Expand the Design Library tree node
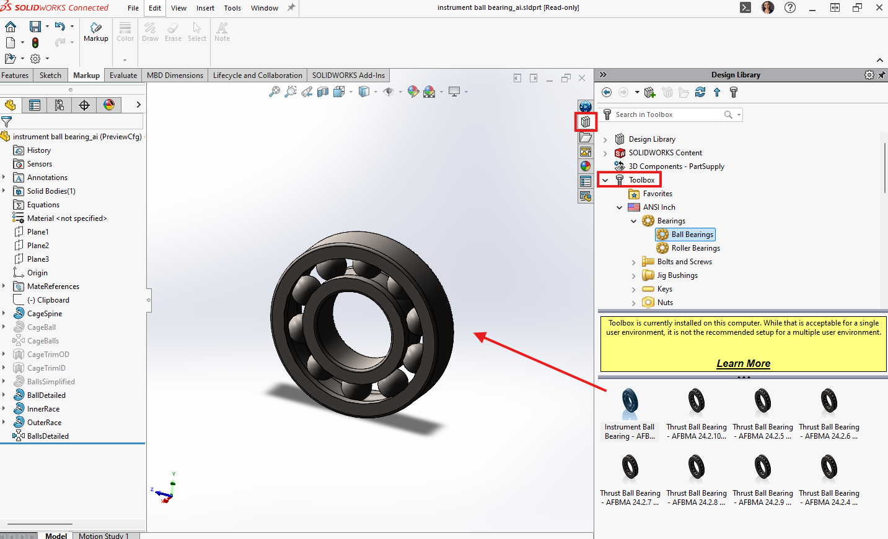 pos(605,139)
